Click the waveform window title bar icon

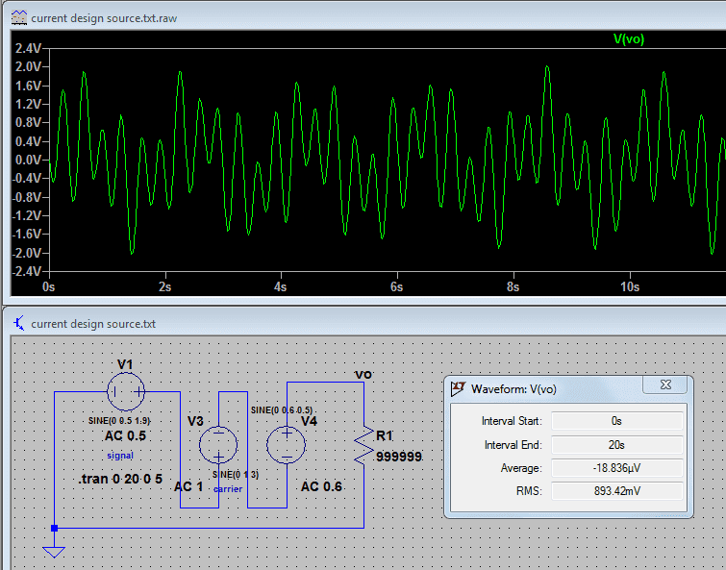18,18
